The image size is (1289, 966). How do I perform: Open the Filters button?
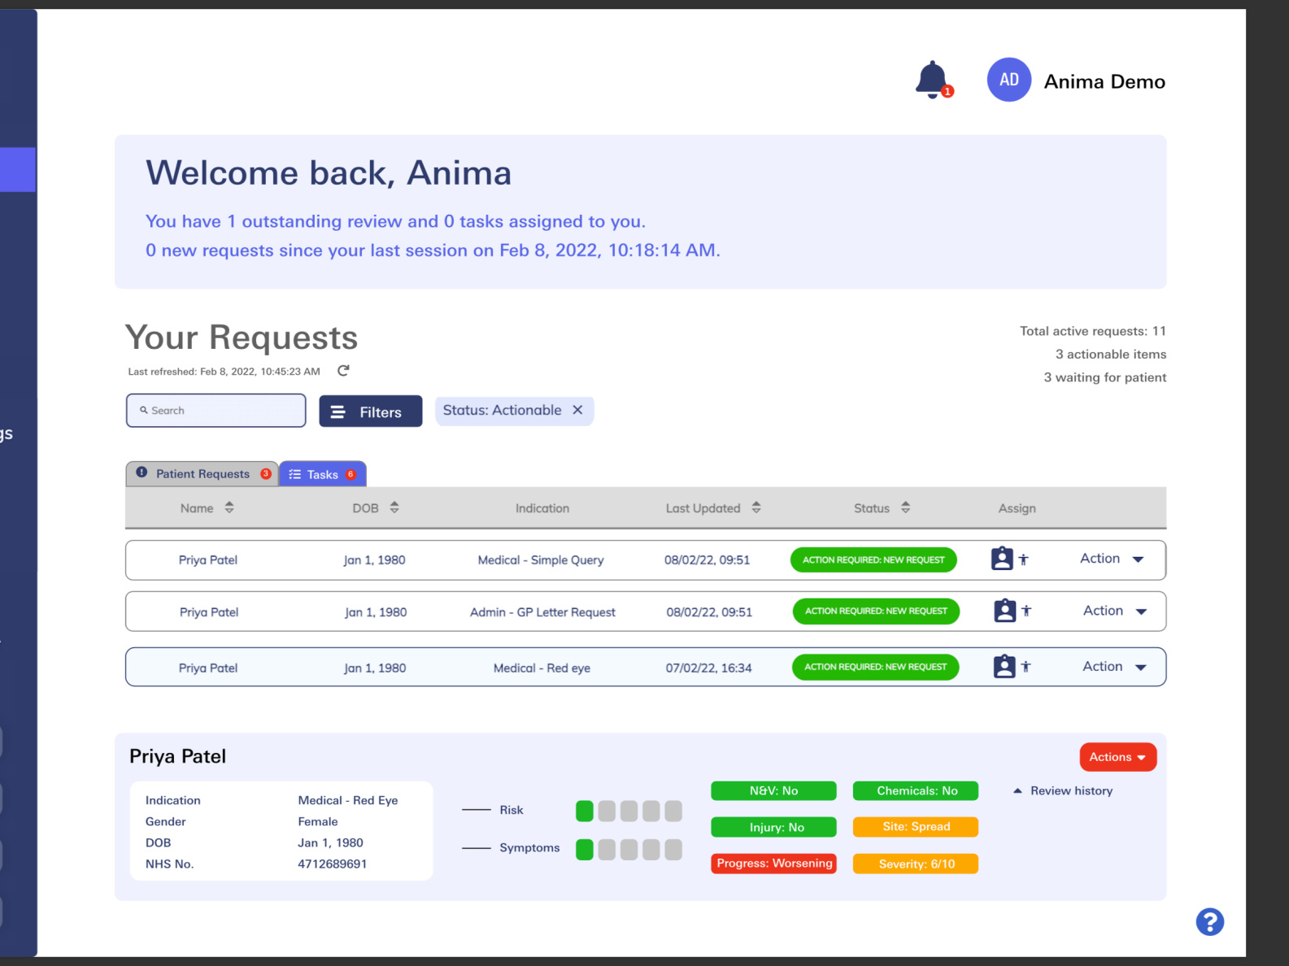[370, 411]
